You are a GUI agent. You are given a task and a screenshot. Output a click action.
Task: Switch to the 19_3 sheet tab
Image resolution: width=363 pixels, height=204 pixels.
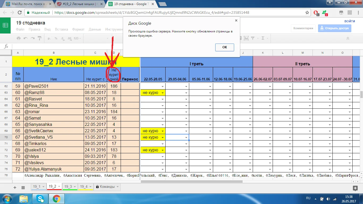click(68, 186)
